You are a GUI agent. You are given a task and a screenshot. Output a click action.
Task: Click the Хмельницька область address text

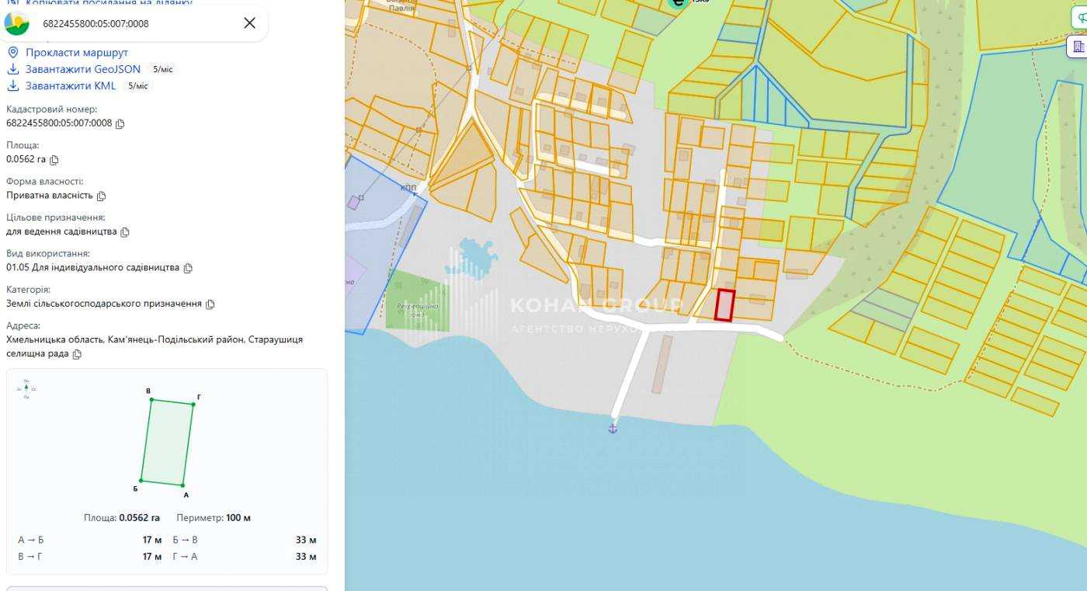pos(155,346)
